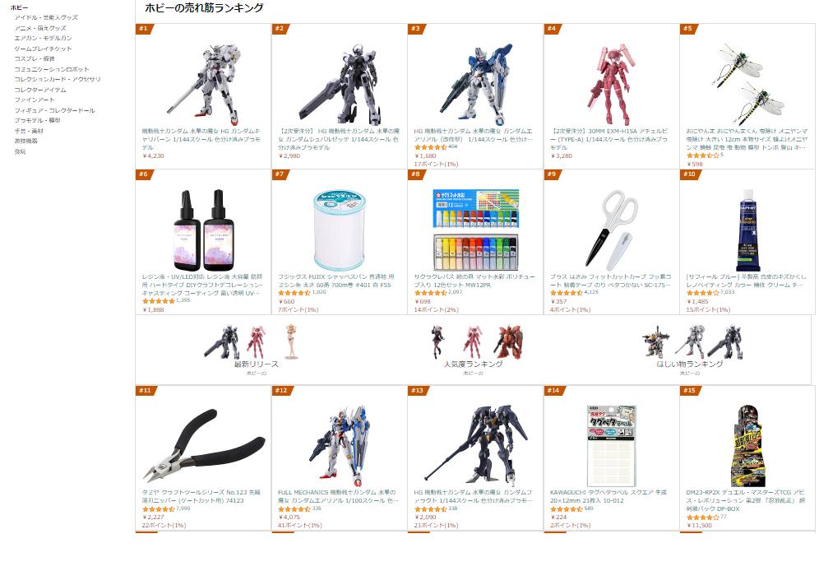Screen dimensions: 819x585
Task: Click the FULL MECHANICS Gundam Aerial product title
Action: pos(339,496)
